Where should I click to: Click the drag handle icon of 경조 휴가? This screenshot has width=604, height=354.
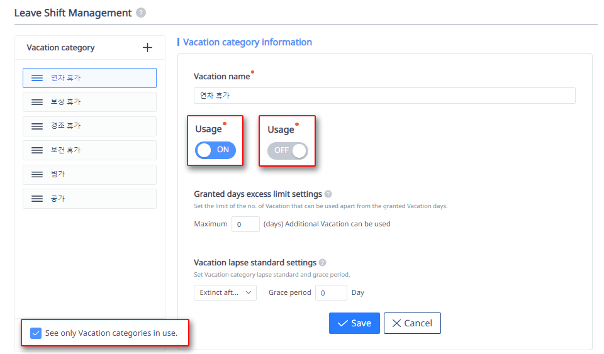pos(37,126)
